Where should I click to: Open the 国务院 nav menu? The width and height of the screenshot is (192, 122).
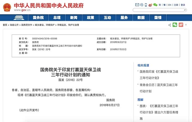38,18
